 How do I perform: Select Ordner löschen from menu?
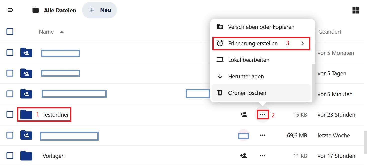click(261, 93)
